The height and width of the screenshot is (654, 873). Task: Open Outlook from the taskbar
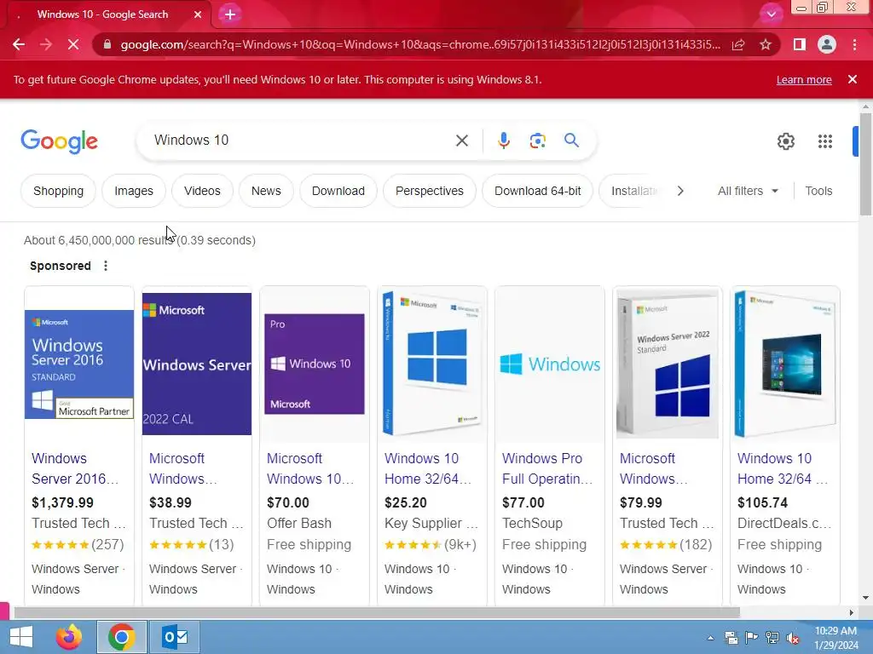[x=175, y=637]
